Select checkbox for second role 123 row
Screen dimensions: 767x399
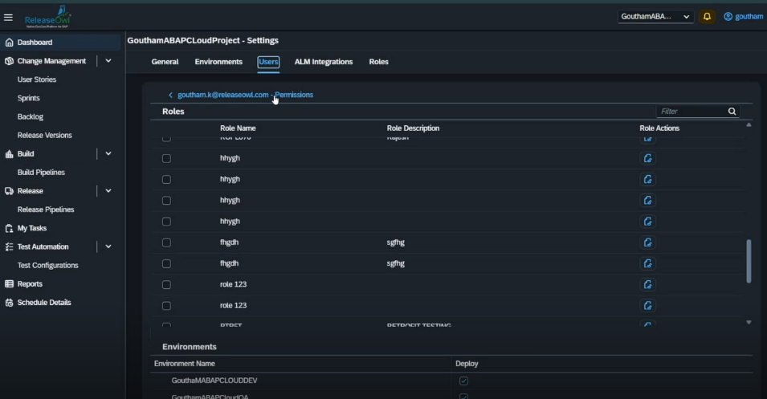tap(166, 306)
